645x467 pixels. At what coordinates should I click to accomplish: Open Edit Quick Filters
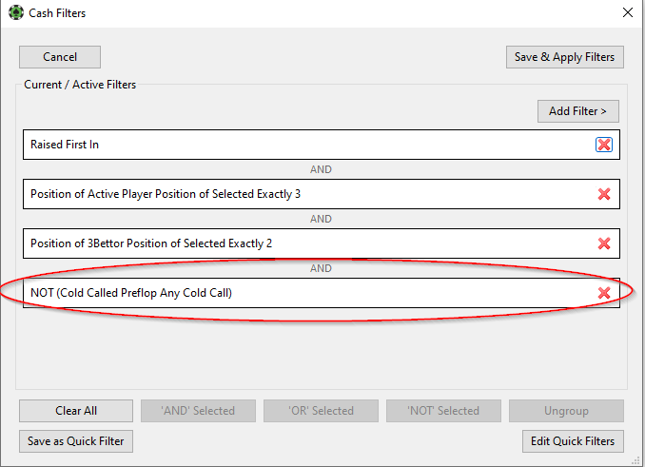[x=573, y=441]
